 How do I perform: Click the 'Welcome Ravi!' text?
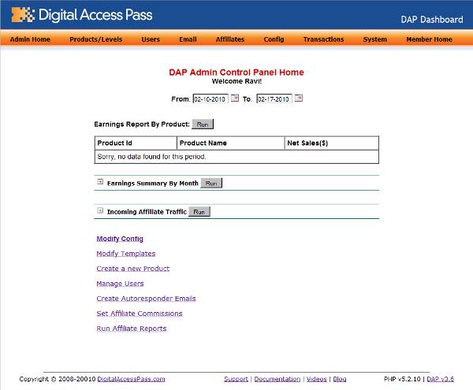[x=236, y=81]
